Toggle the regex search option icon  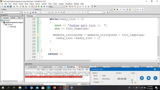click(x=38, y=12)
